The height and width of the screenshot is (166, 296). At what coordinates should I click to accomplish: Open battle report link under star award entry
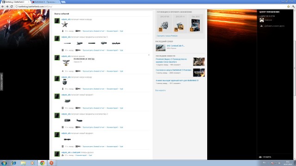coord(93,31)
